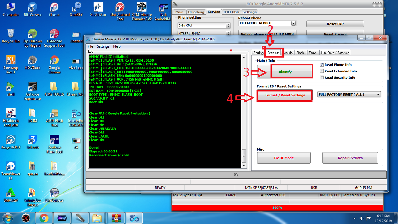Click the Fix DL Mode button
398x224 pixels.
pyautogui.click(x=284, y=158)
